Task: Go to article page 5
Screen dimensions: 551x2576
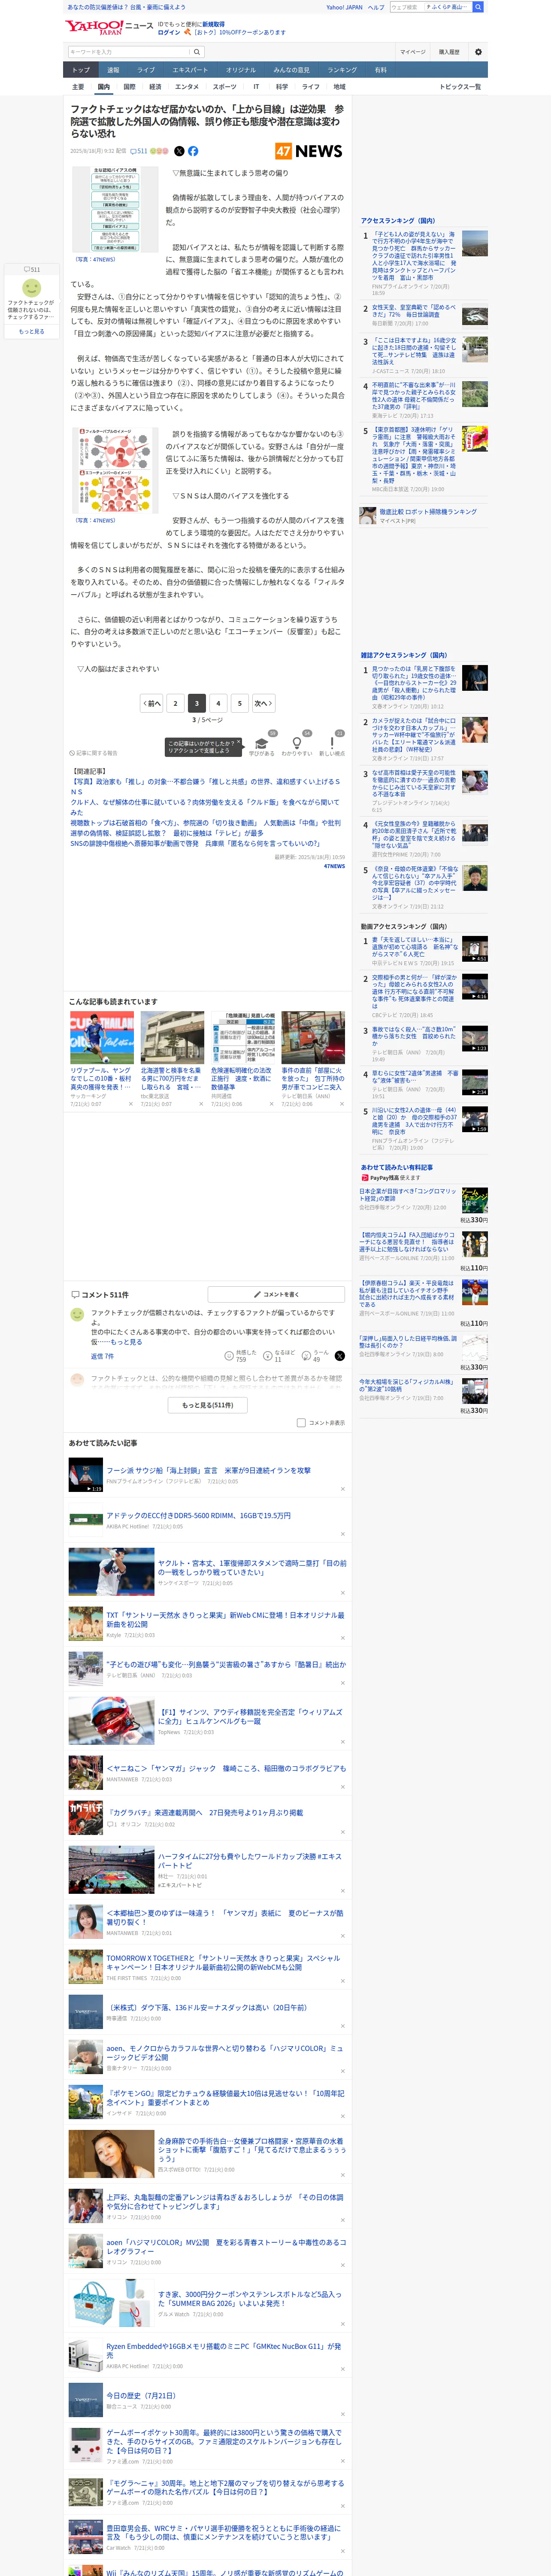Action: point(239,703)
